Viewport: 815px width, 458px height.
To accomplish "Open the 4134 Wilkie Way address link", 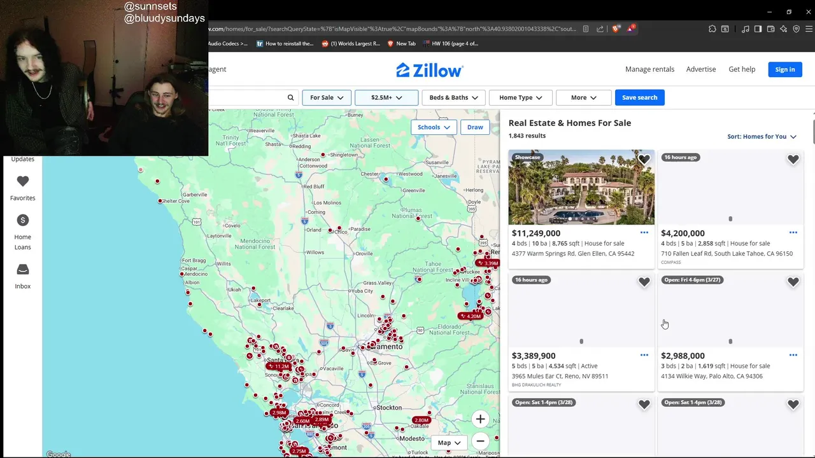I will coord(711,376).
